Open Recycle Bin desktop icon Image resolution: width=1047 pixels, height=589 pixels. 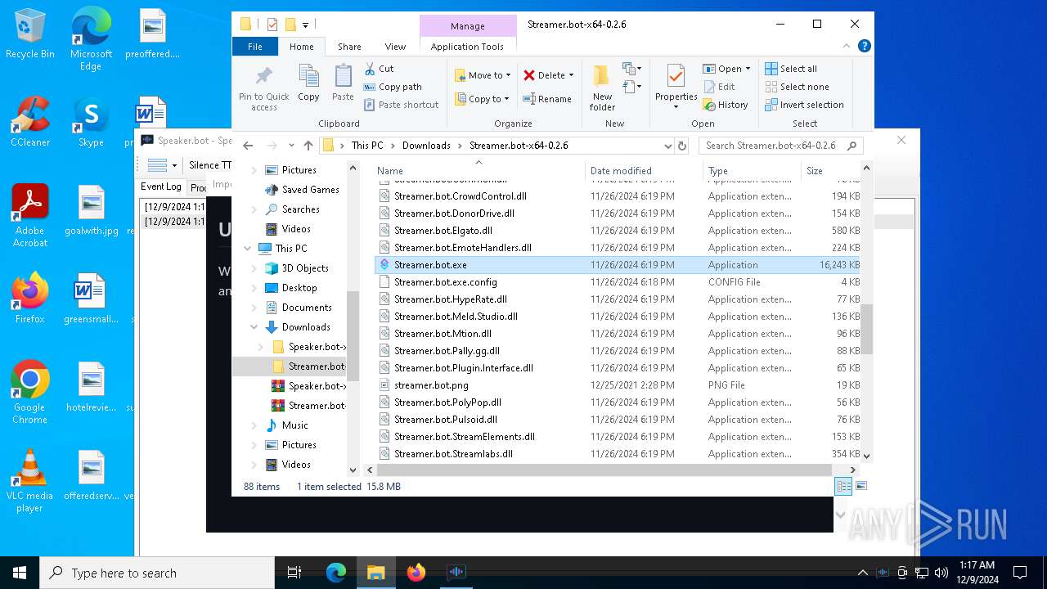tap(30, 34)
